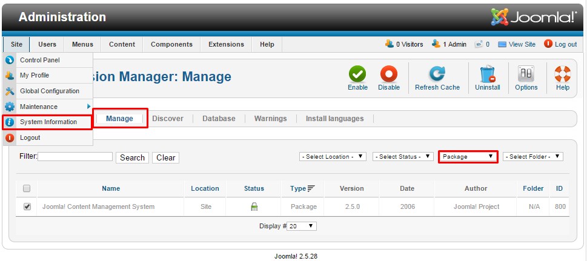The image size is (587, 261).
Task: Click the messages count icon
Action: click(x=479, y=44)
